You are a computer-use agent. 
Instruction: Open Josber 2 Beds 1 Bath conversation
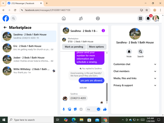(x=29, y=59)
